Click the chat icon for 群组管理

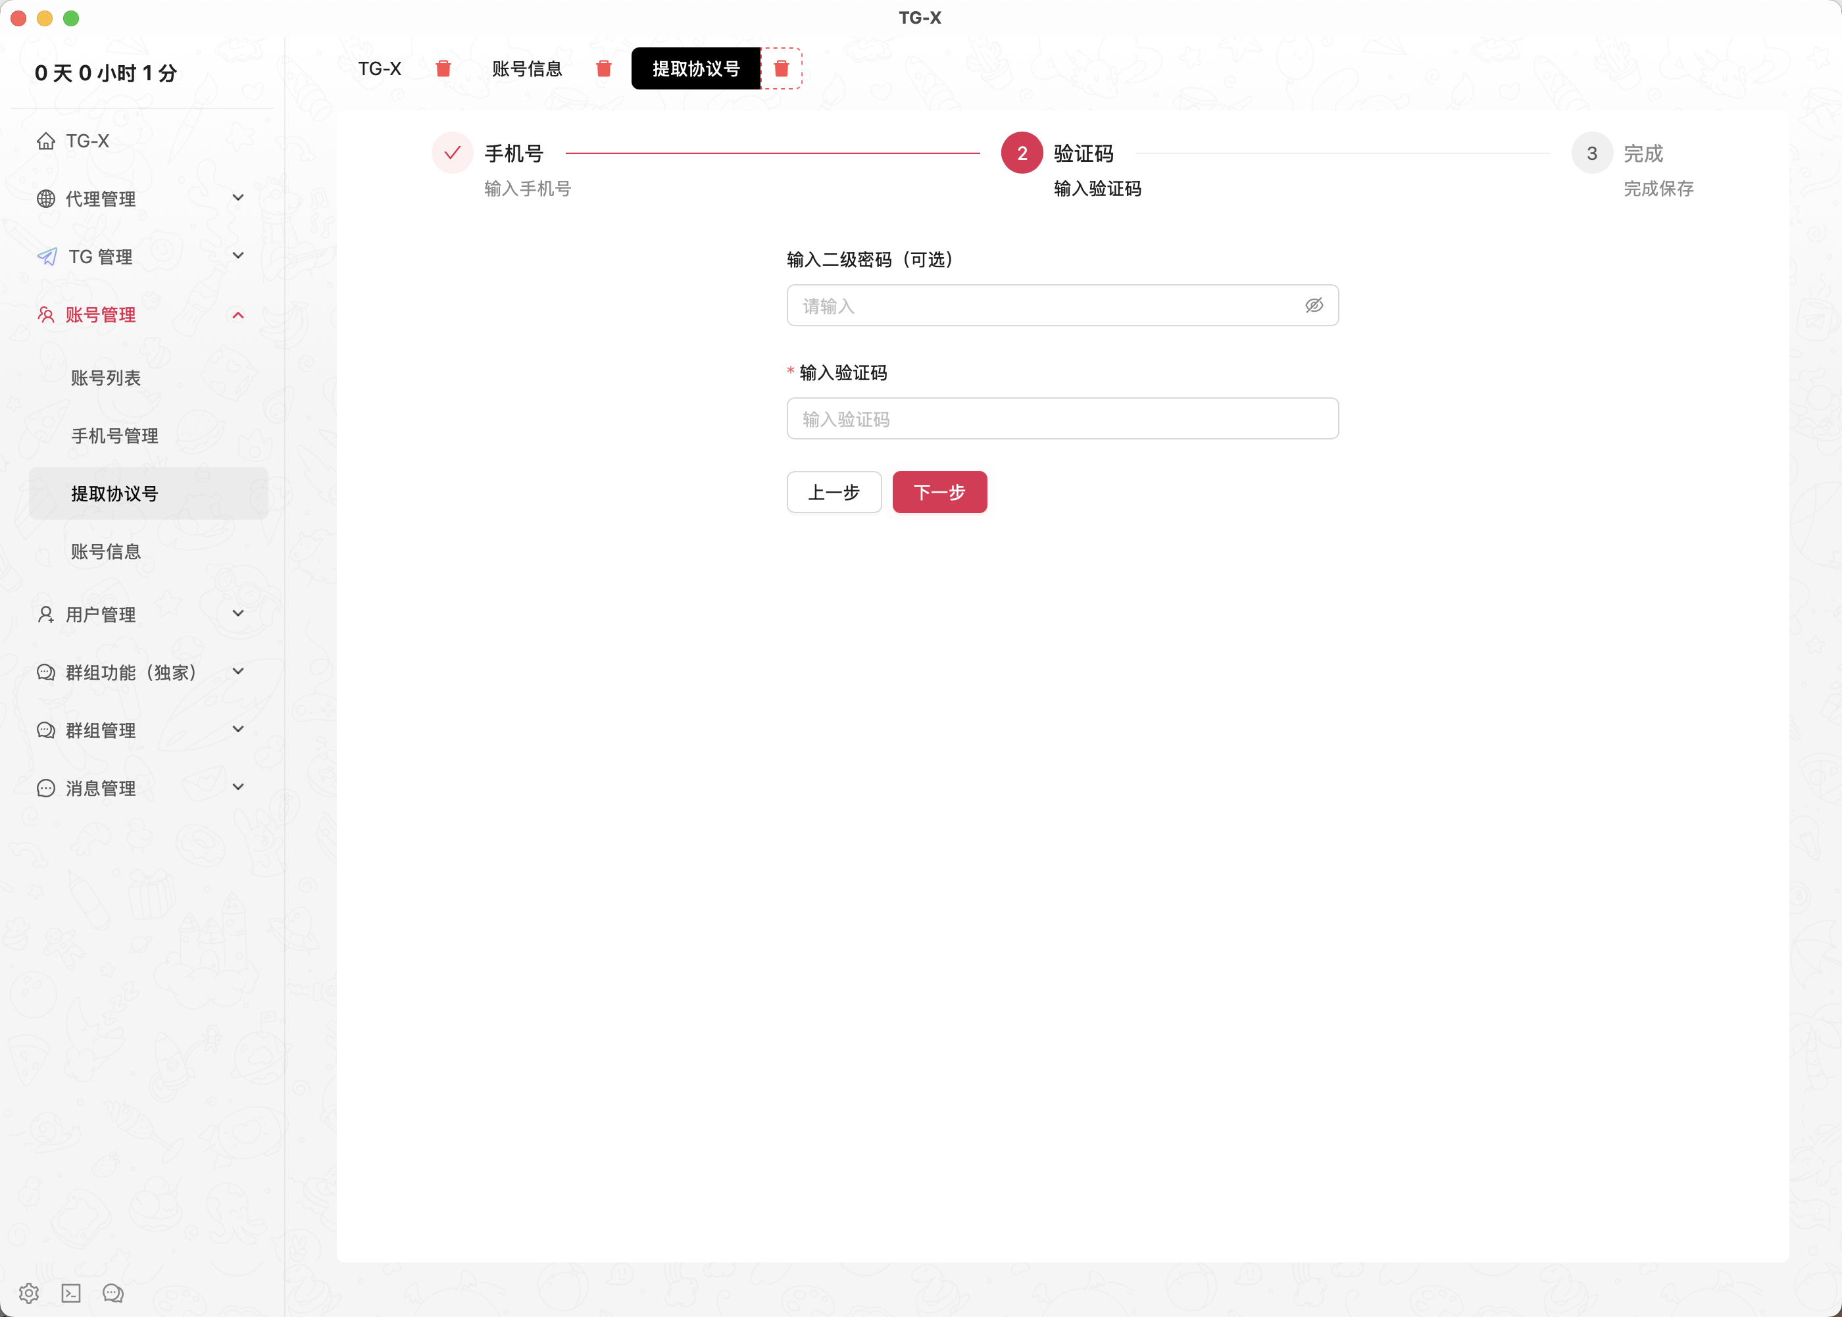46,730
